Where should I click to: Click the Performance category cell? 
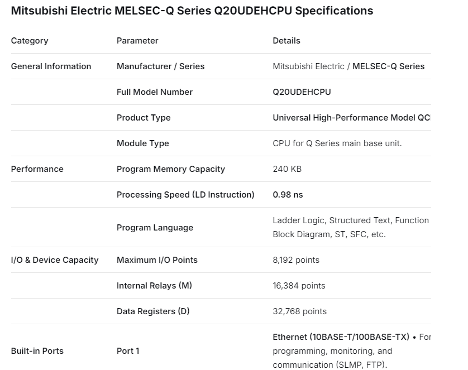[x=37, y=169]
